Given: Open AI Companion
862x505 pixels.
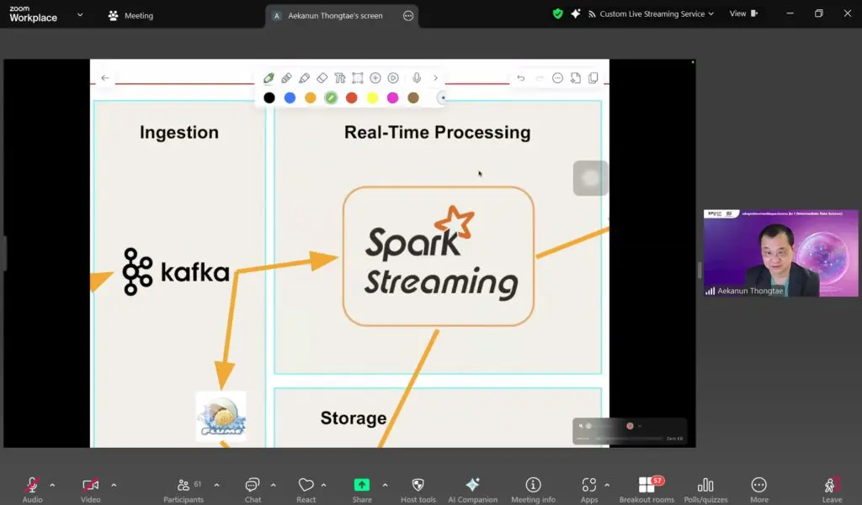Looking at the screenshot, I should click(x=473, y=490).
